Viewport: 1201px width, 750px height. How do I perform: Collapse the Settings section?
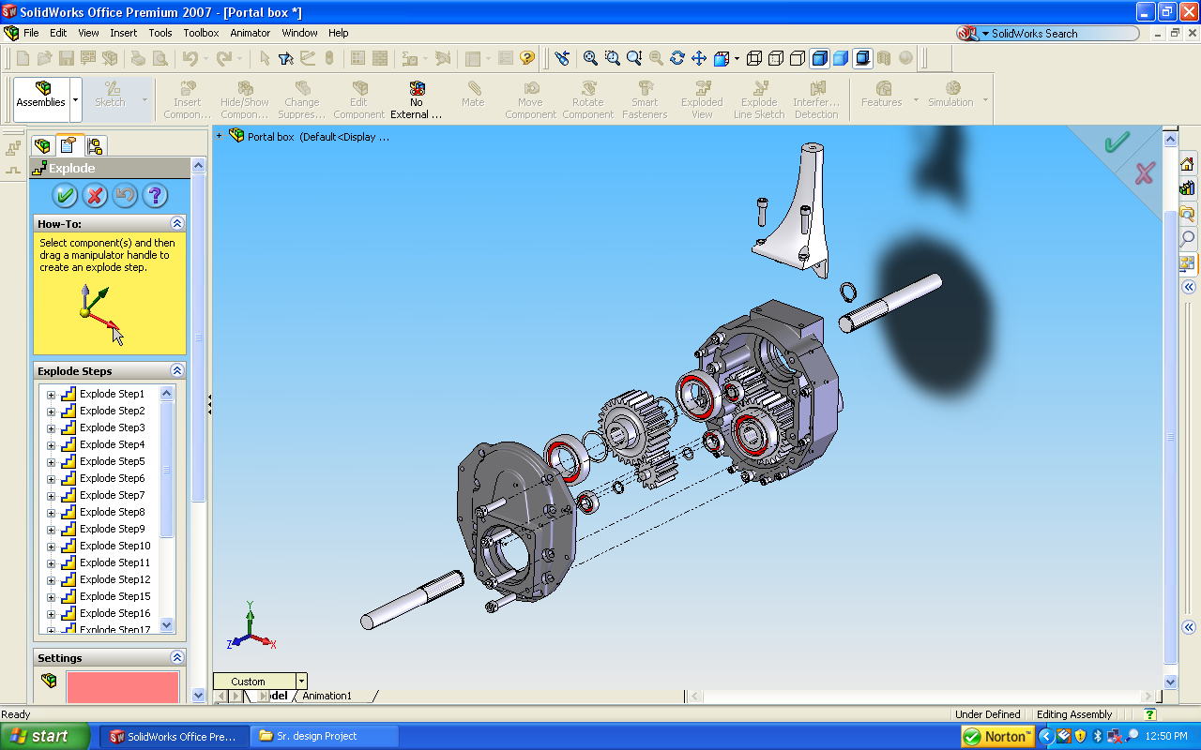(x=176, y=657)
